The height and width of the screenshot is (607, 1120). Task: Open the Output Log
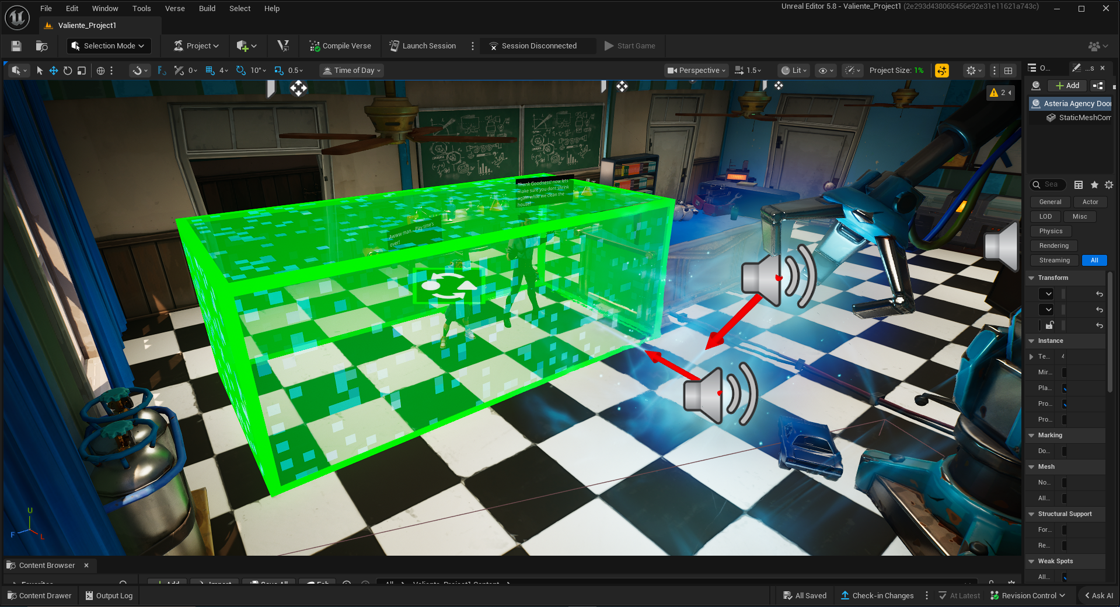pyautogui.click(x=109, y=596)
